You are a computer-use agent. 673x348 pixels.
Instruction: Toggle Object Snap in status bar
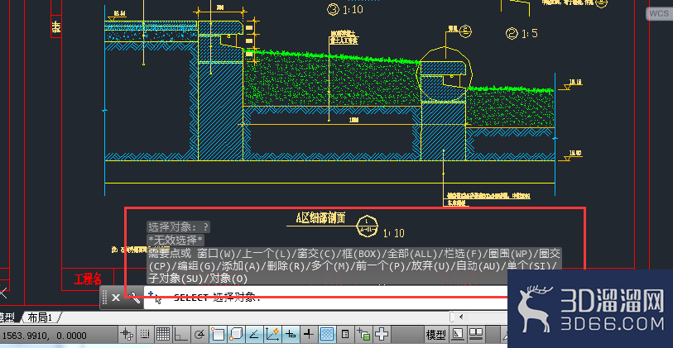(217, 334)
